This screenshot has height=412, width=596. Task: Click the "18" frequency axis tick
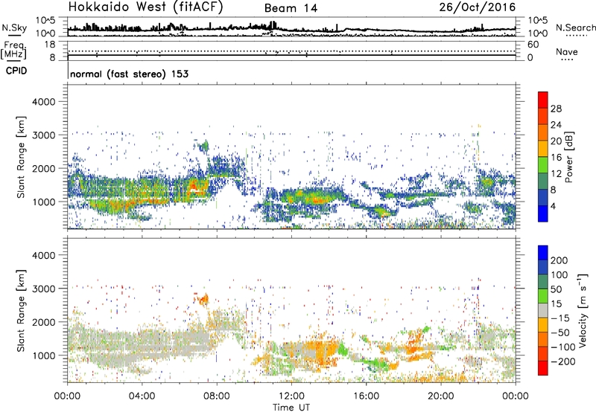50,45
